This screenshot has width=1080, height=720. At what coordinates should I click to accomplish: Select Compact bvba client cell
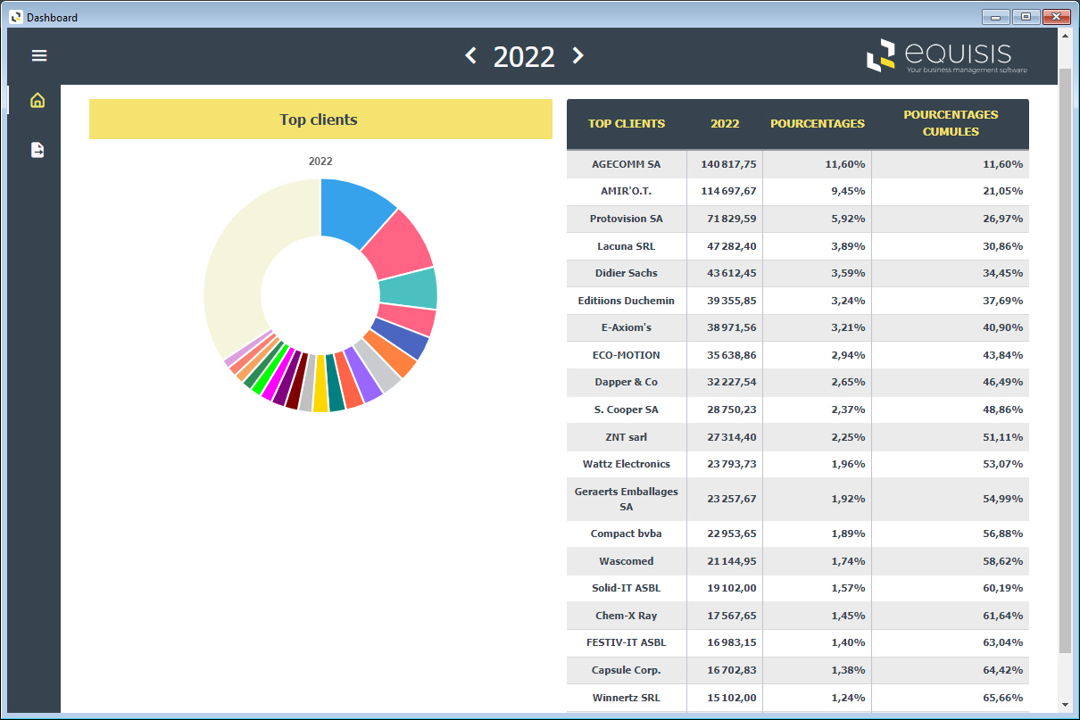627,534
